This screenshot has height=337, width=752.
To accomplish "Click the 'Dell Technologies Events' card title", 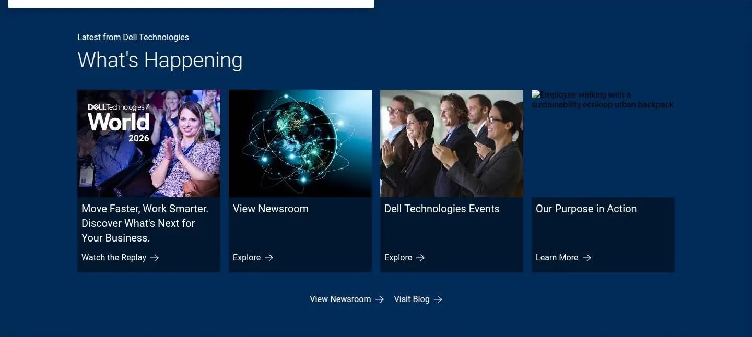I will point(442,209).
